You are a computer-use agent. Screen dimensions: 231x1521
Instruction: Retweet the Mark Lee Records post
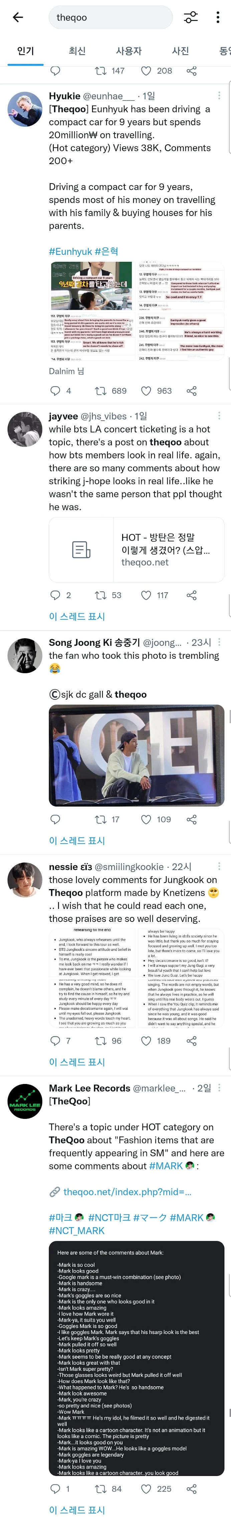coord(101,1489)
